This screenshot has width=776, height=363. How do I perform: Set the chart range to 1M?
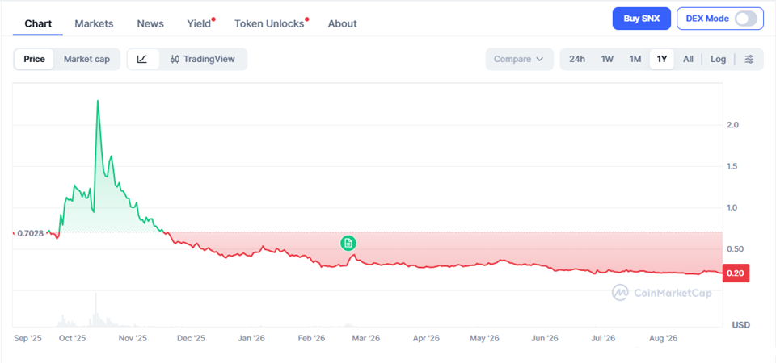[x=635, y=59]
